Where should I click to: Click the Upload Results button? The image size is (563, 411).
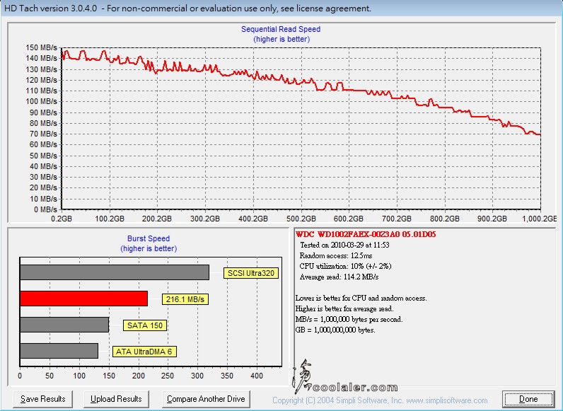tap(116, 399)
